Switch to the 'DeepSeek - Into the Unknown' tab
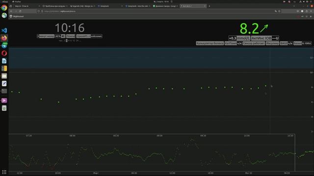314x176 pixels. (x=137, y=6)
